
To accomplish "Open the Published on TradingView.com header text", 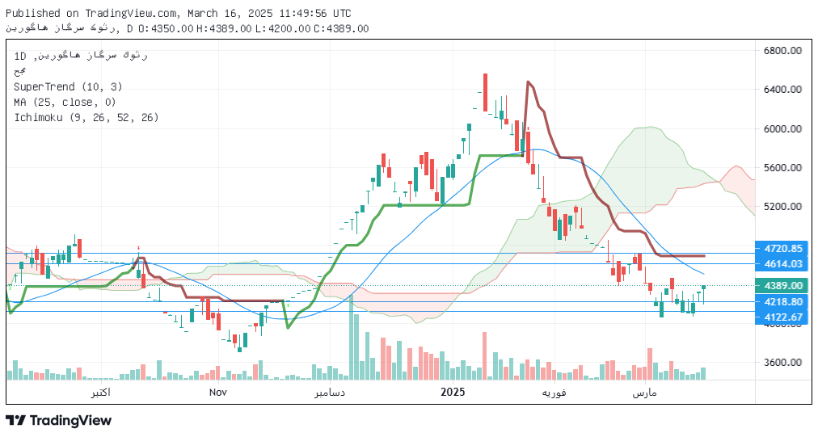I will 179,14.
